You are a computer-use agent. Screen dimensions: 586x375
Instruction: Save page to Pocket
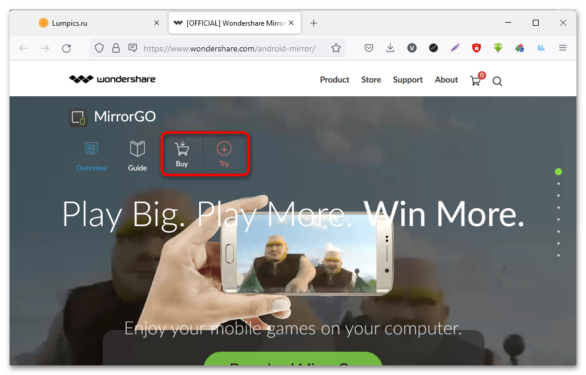click(370, 48)
